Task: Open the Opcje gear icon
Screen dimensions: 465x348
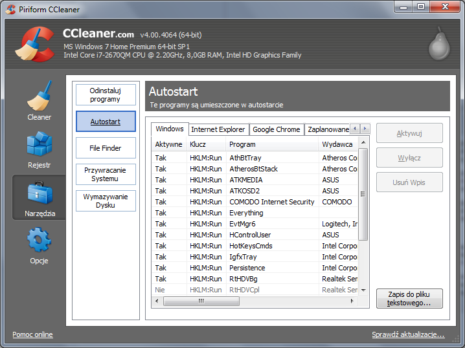Action: pos(39,239)
